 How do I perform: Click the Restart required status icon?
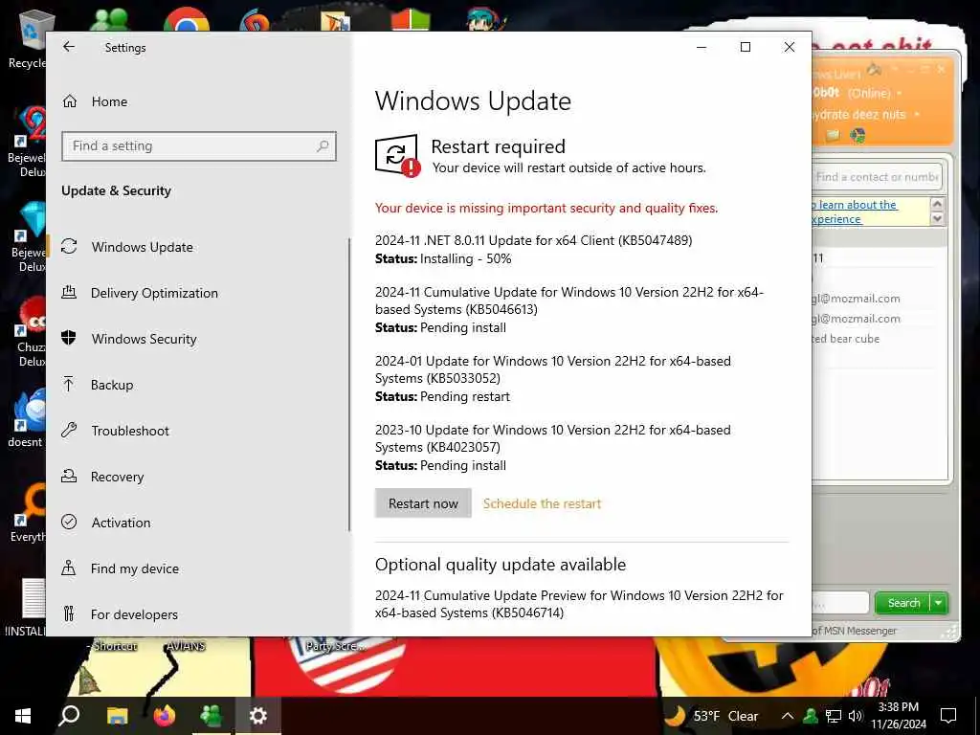click(x=397, y=156)
